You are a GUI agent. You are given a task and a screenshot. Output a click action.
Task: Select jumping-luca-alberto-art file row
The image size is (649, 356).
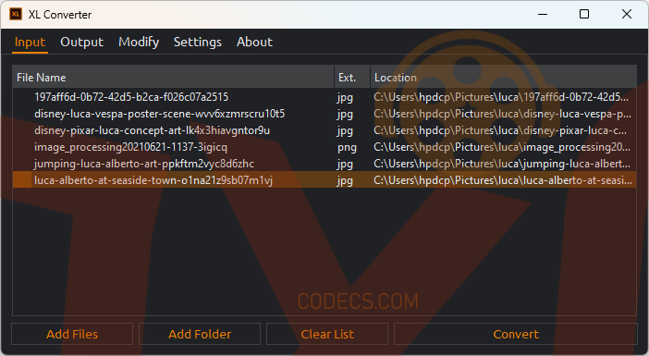[324, 164]
